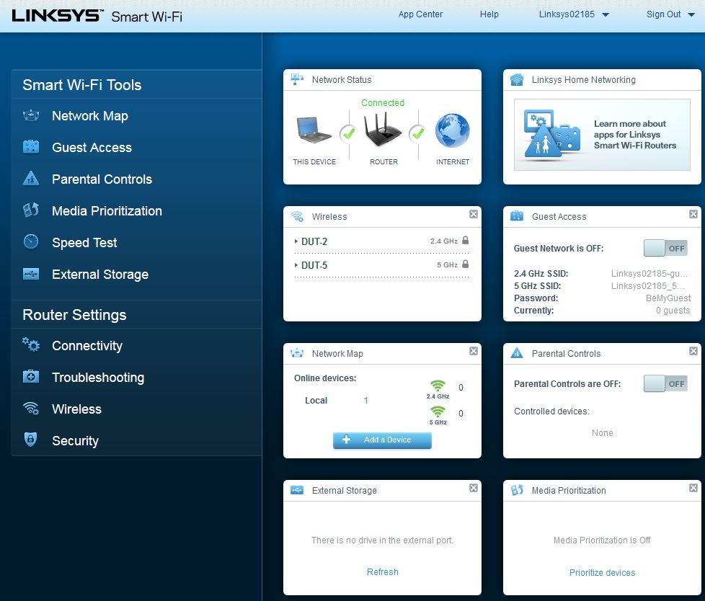This screenshot has width=705, height=601.
Task: Open the Linksys apps promo banner
Action: [602, 135]
